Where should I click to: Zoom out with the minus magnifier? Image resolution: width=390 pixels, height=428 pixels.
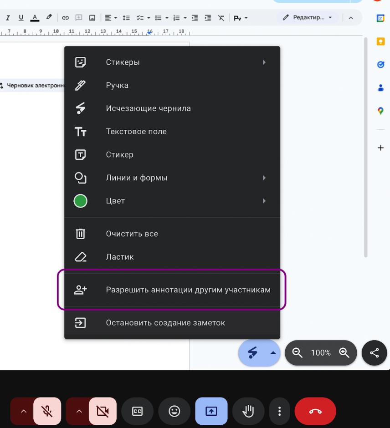(298, 353)
